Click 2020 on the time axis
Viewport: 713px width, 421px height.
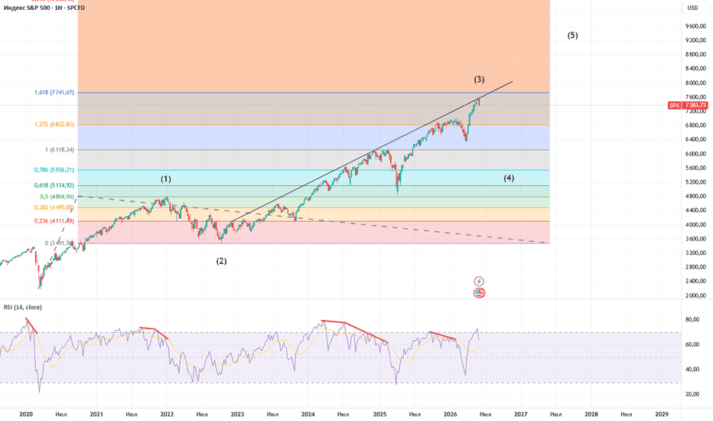pyautogui.click(x=26, y=414)
